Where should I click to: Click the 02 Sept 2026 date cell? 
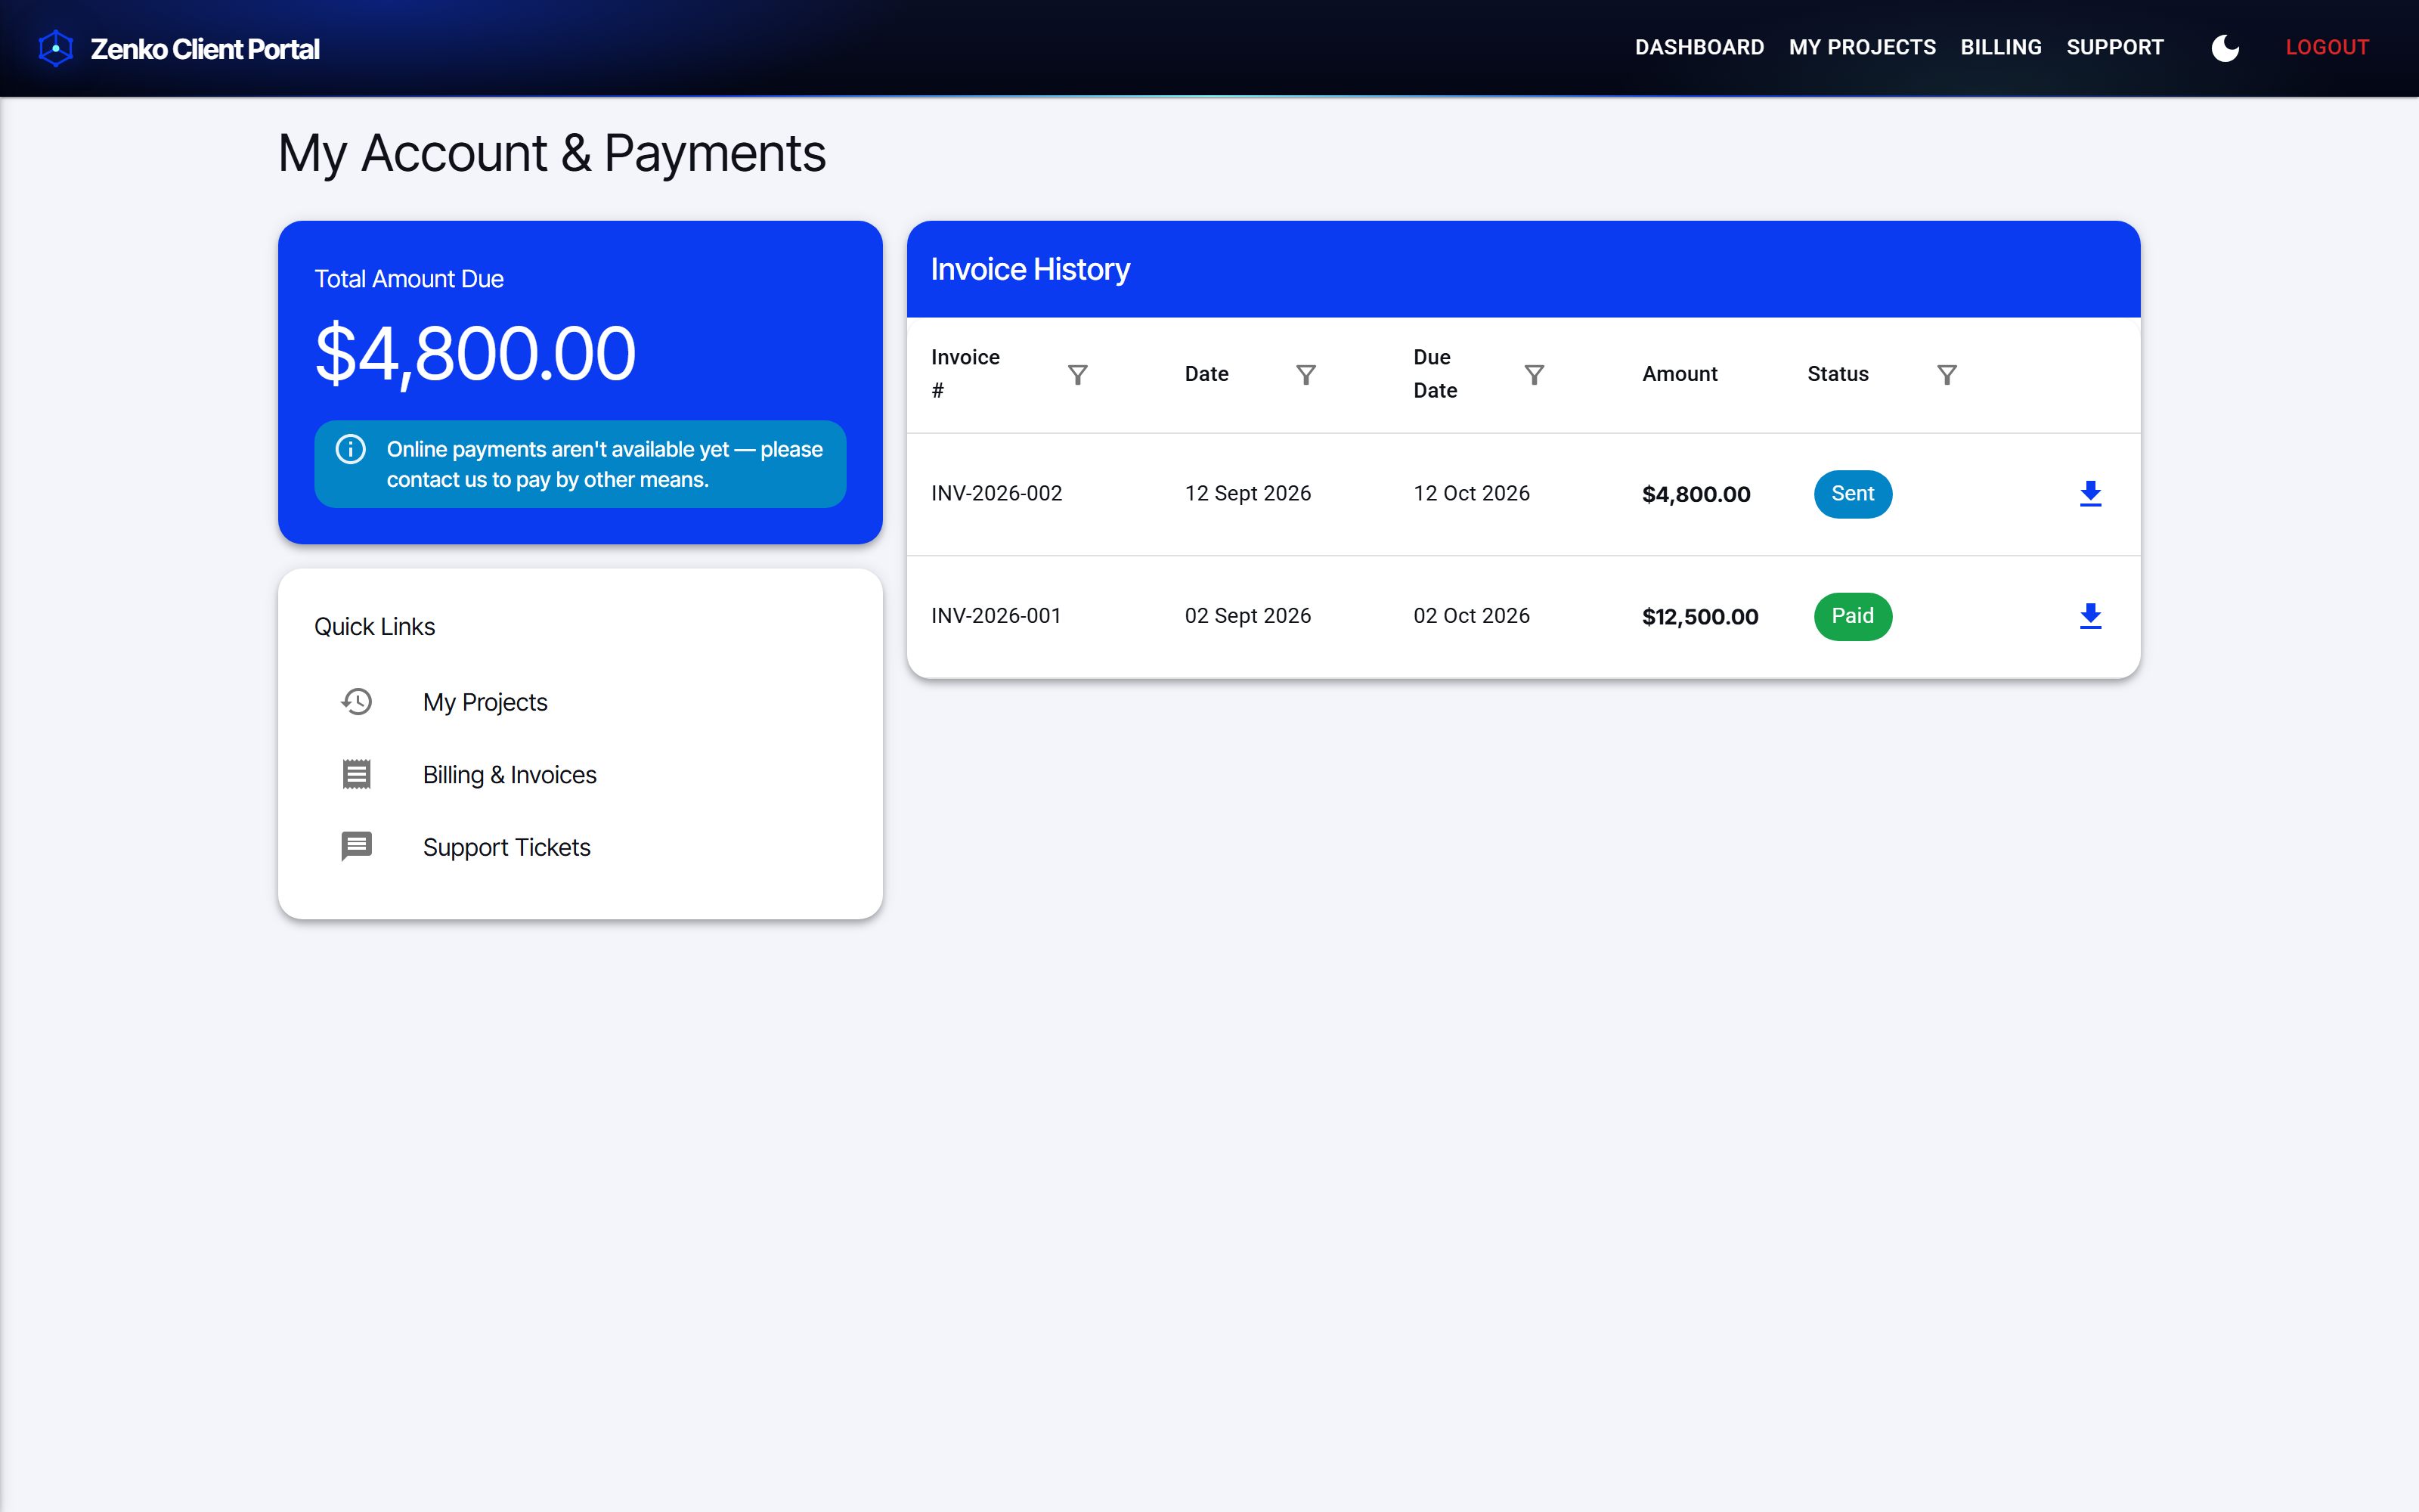1247,616
